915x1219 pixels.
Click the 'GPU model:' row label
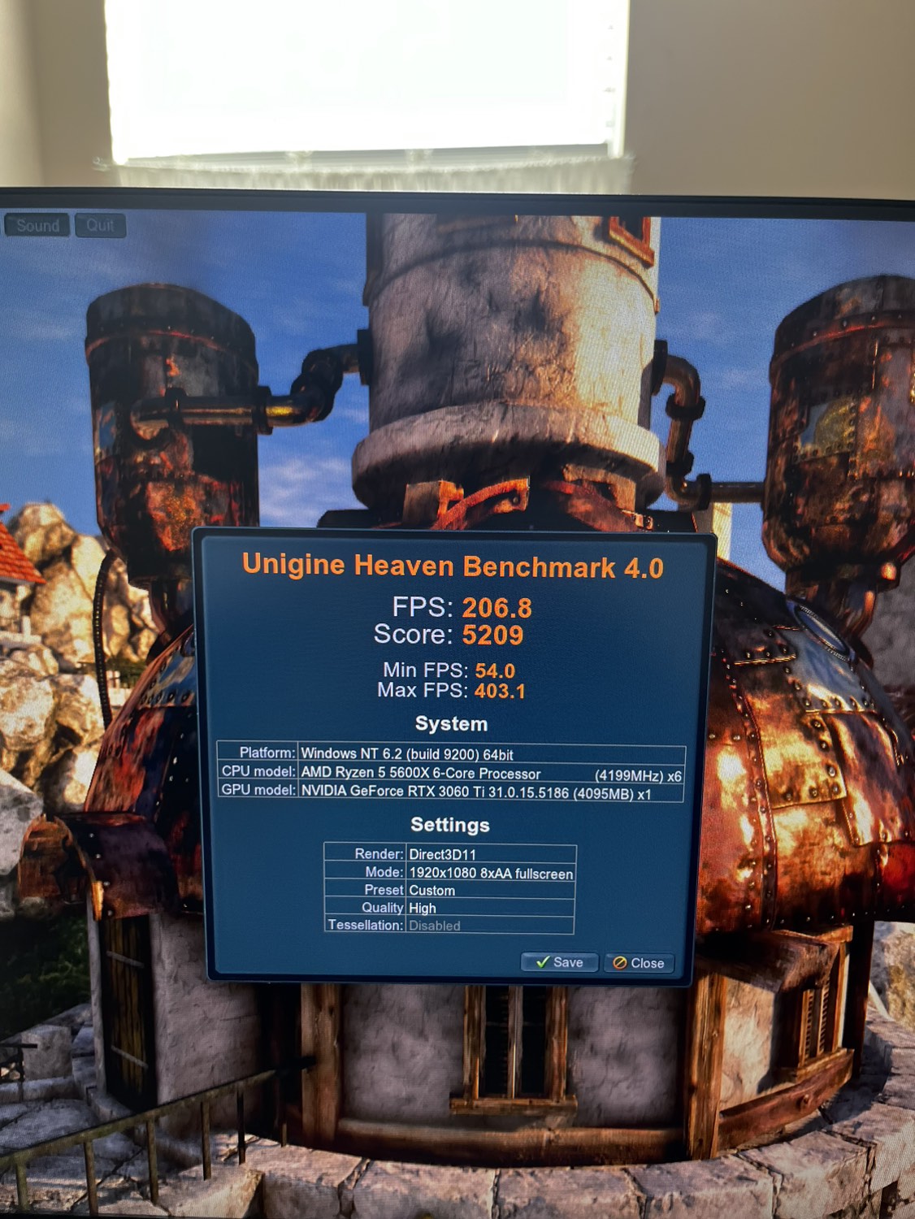(x=258, y=789)
